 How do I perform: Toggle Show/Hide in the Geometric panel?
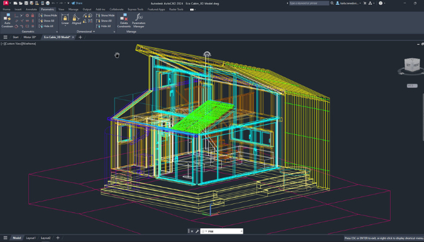point(48,15)
